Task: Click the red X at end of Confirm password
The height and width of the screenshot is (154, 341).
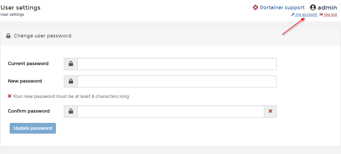Action: pos(270,111)
